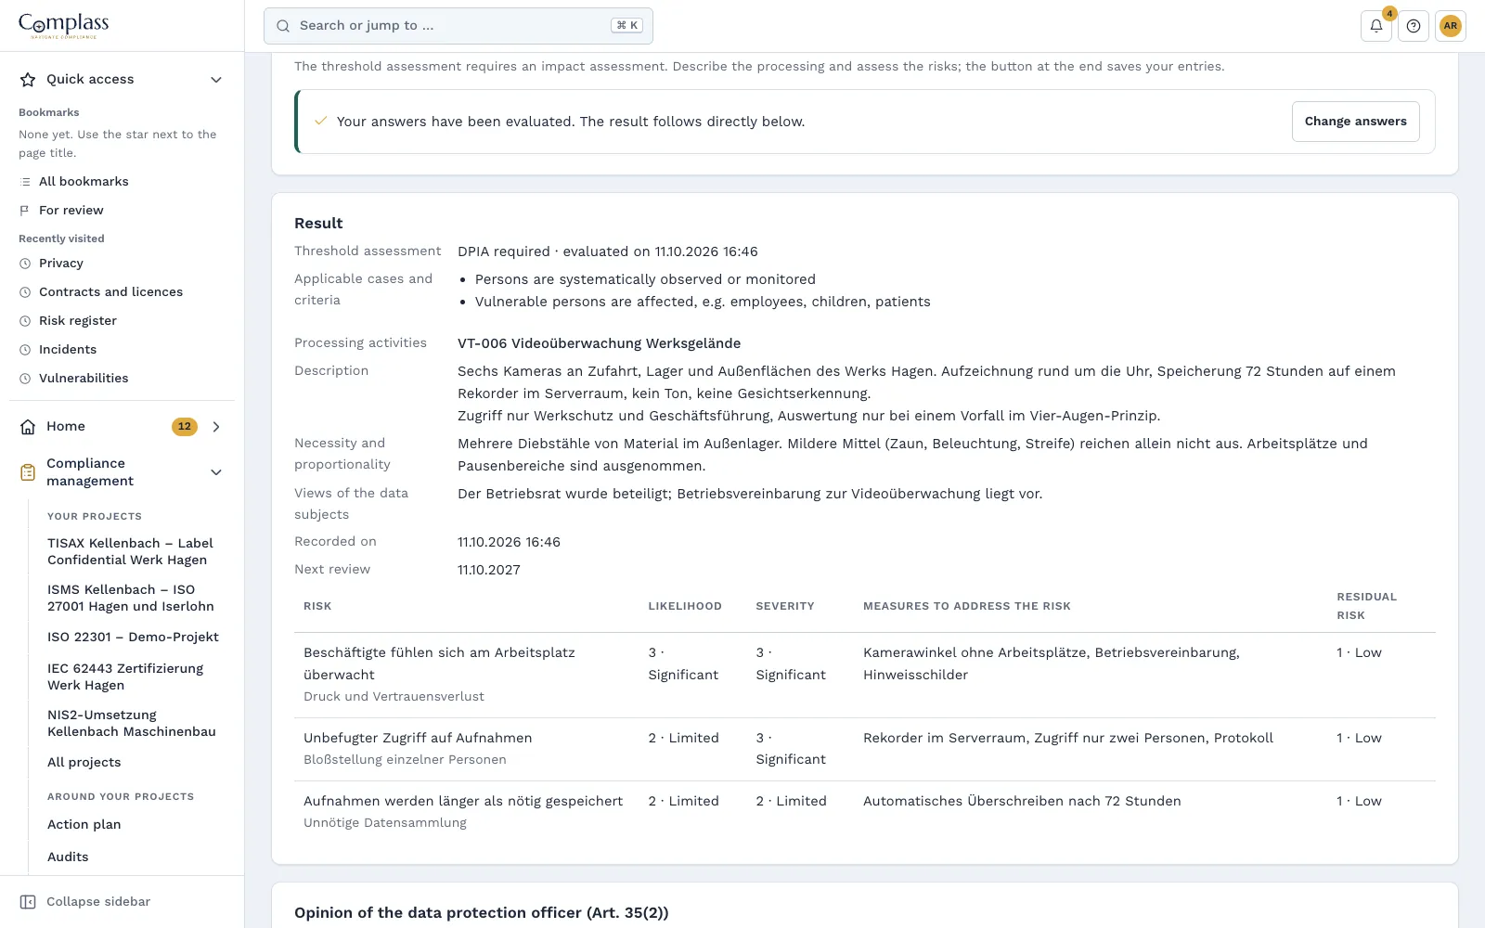
Task: Click the Complass logo
Action: 64,26
